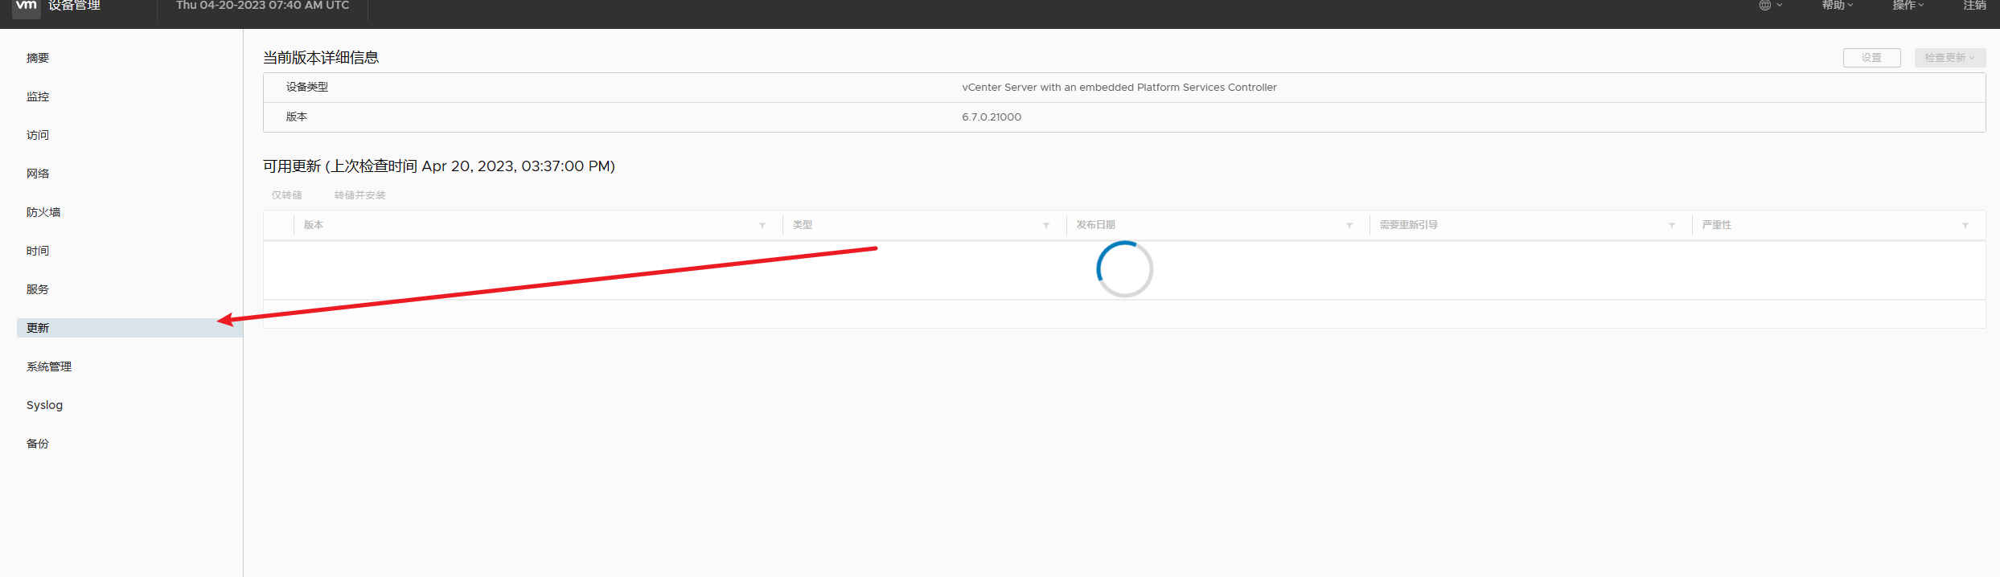Select 摘要 in the sidebar
This screenshot has width=2000, height=577.
[38, 58]
